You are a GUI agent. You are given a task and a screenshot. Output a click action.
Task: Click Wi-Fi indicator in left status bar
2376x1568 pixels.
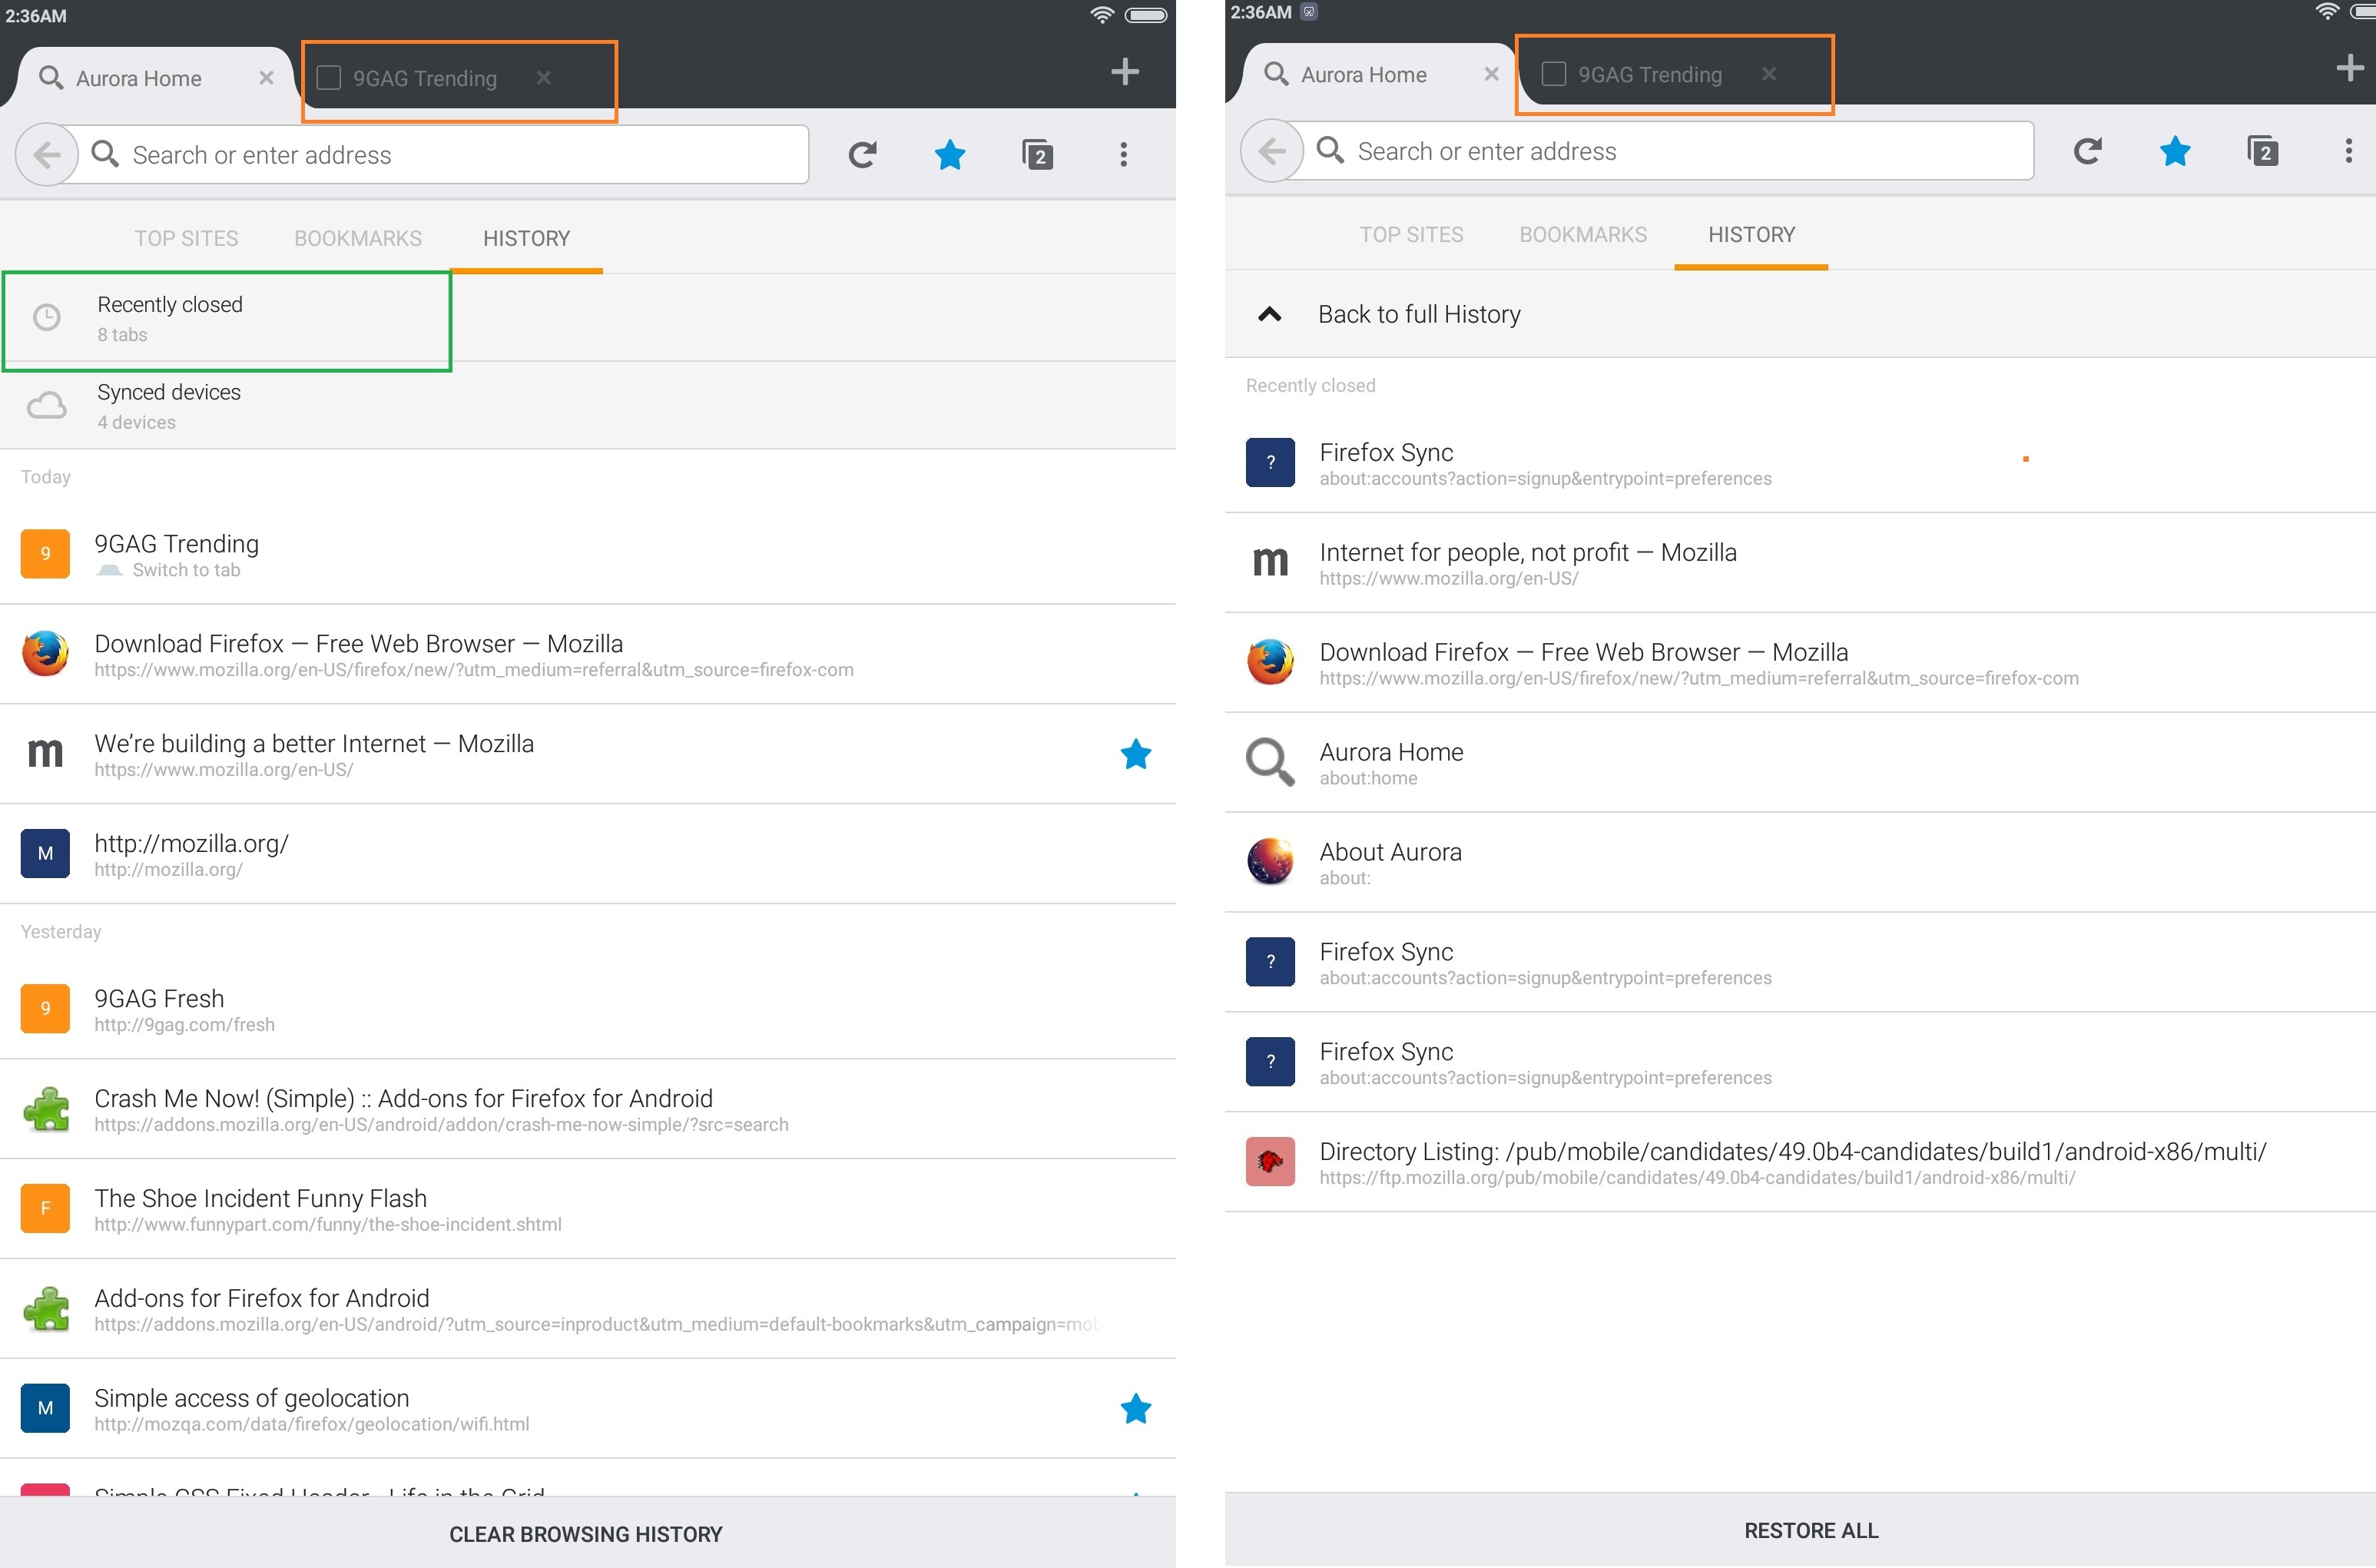coord(1101,14)
